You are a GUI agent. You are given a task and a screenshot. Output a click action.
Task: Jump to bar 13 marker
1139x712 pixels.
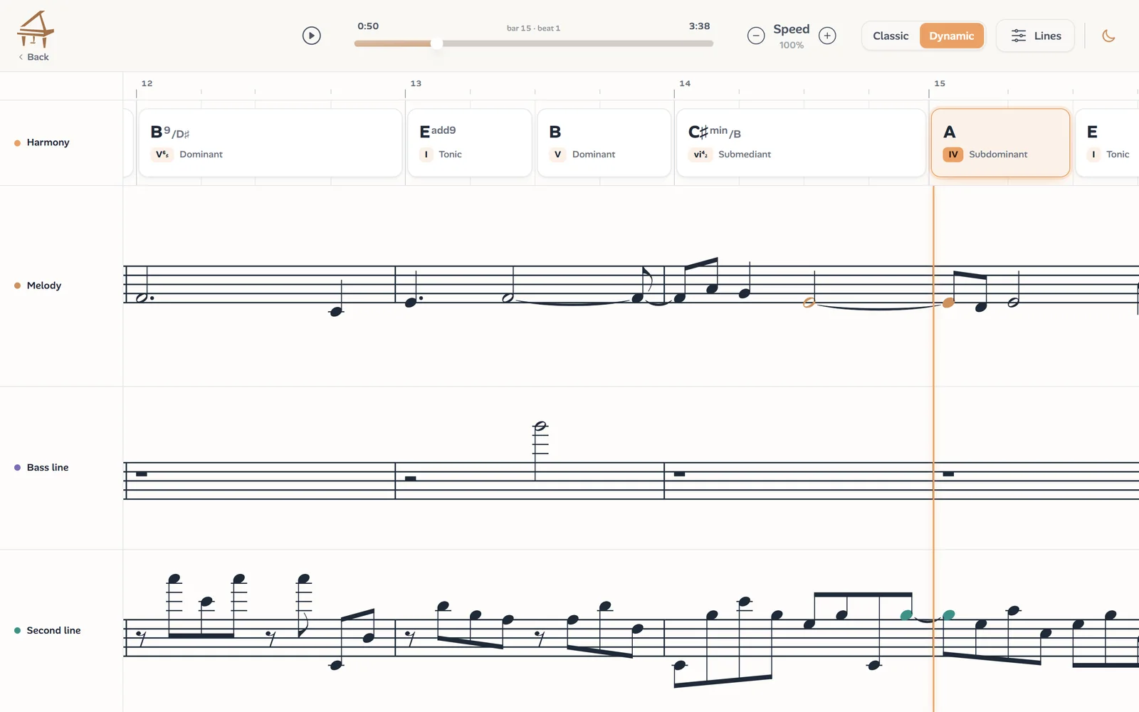pos(416,83)
